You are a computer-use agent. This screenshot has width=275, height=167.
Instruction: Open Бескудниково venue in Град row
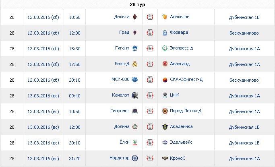click(x=244, y=33)
